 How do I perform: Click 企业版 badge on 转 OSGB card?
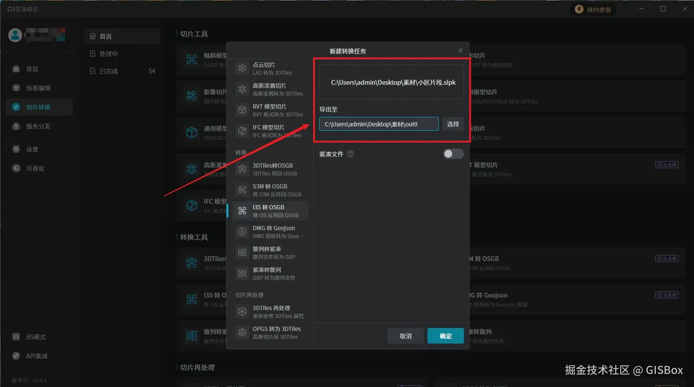click(x=667, y=258)
